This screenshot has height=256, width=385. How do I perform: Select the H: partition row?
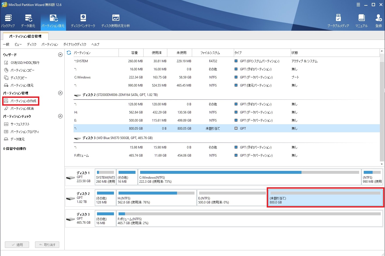(x=226, y=112)
